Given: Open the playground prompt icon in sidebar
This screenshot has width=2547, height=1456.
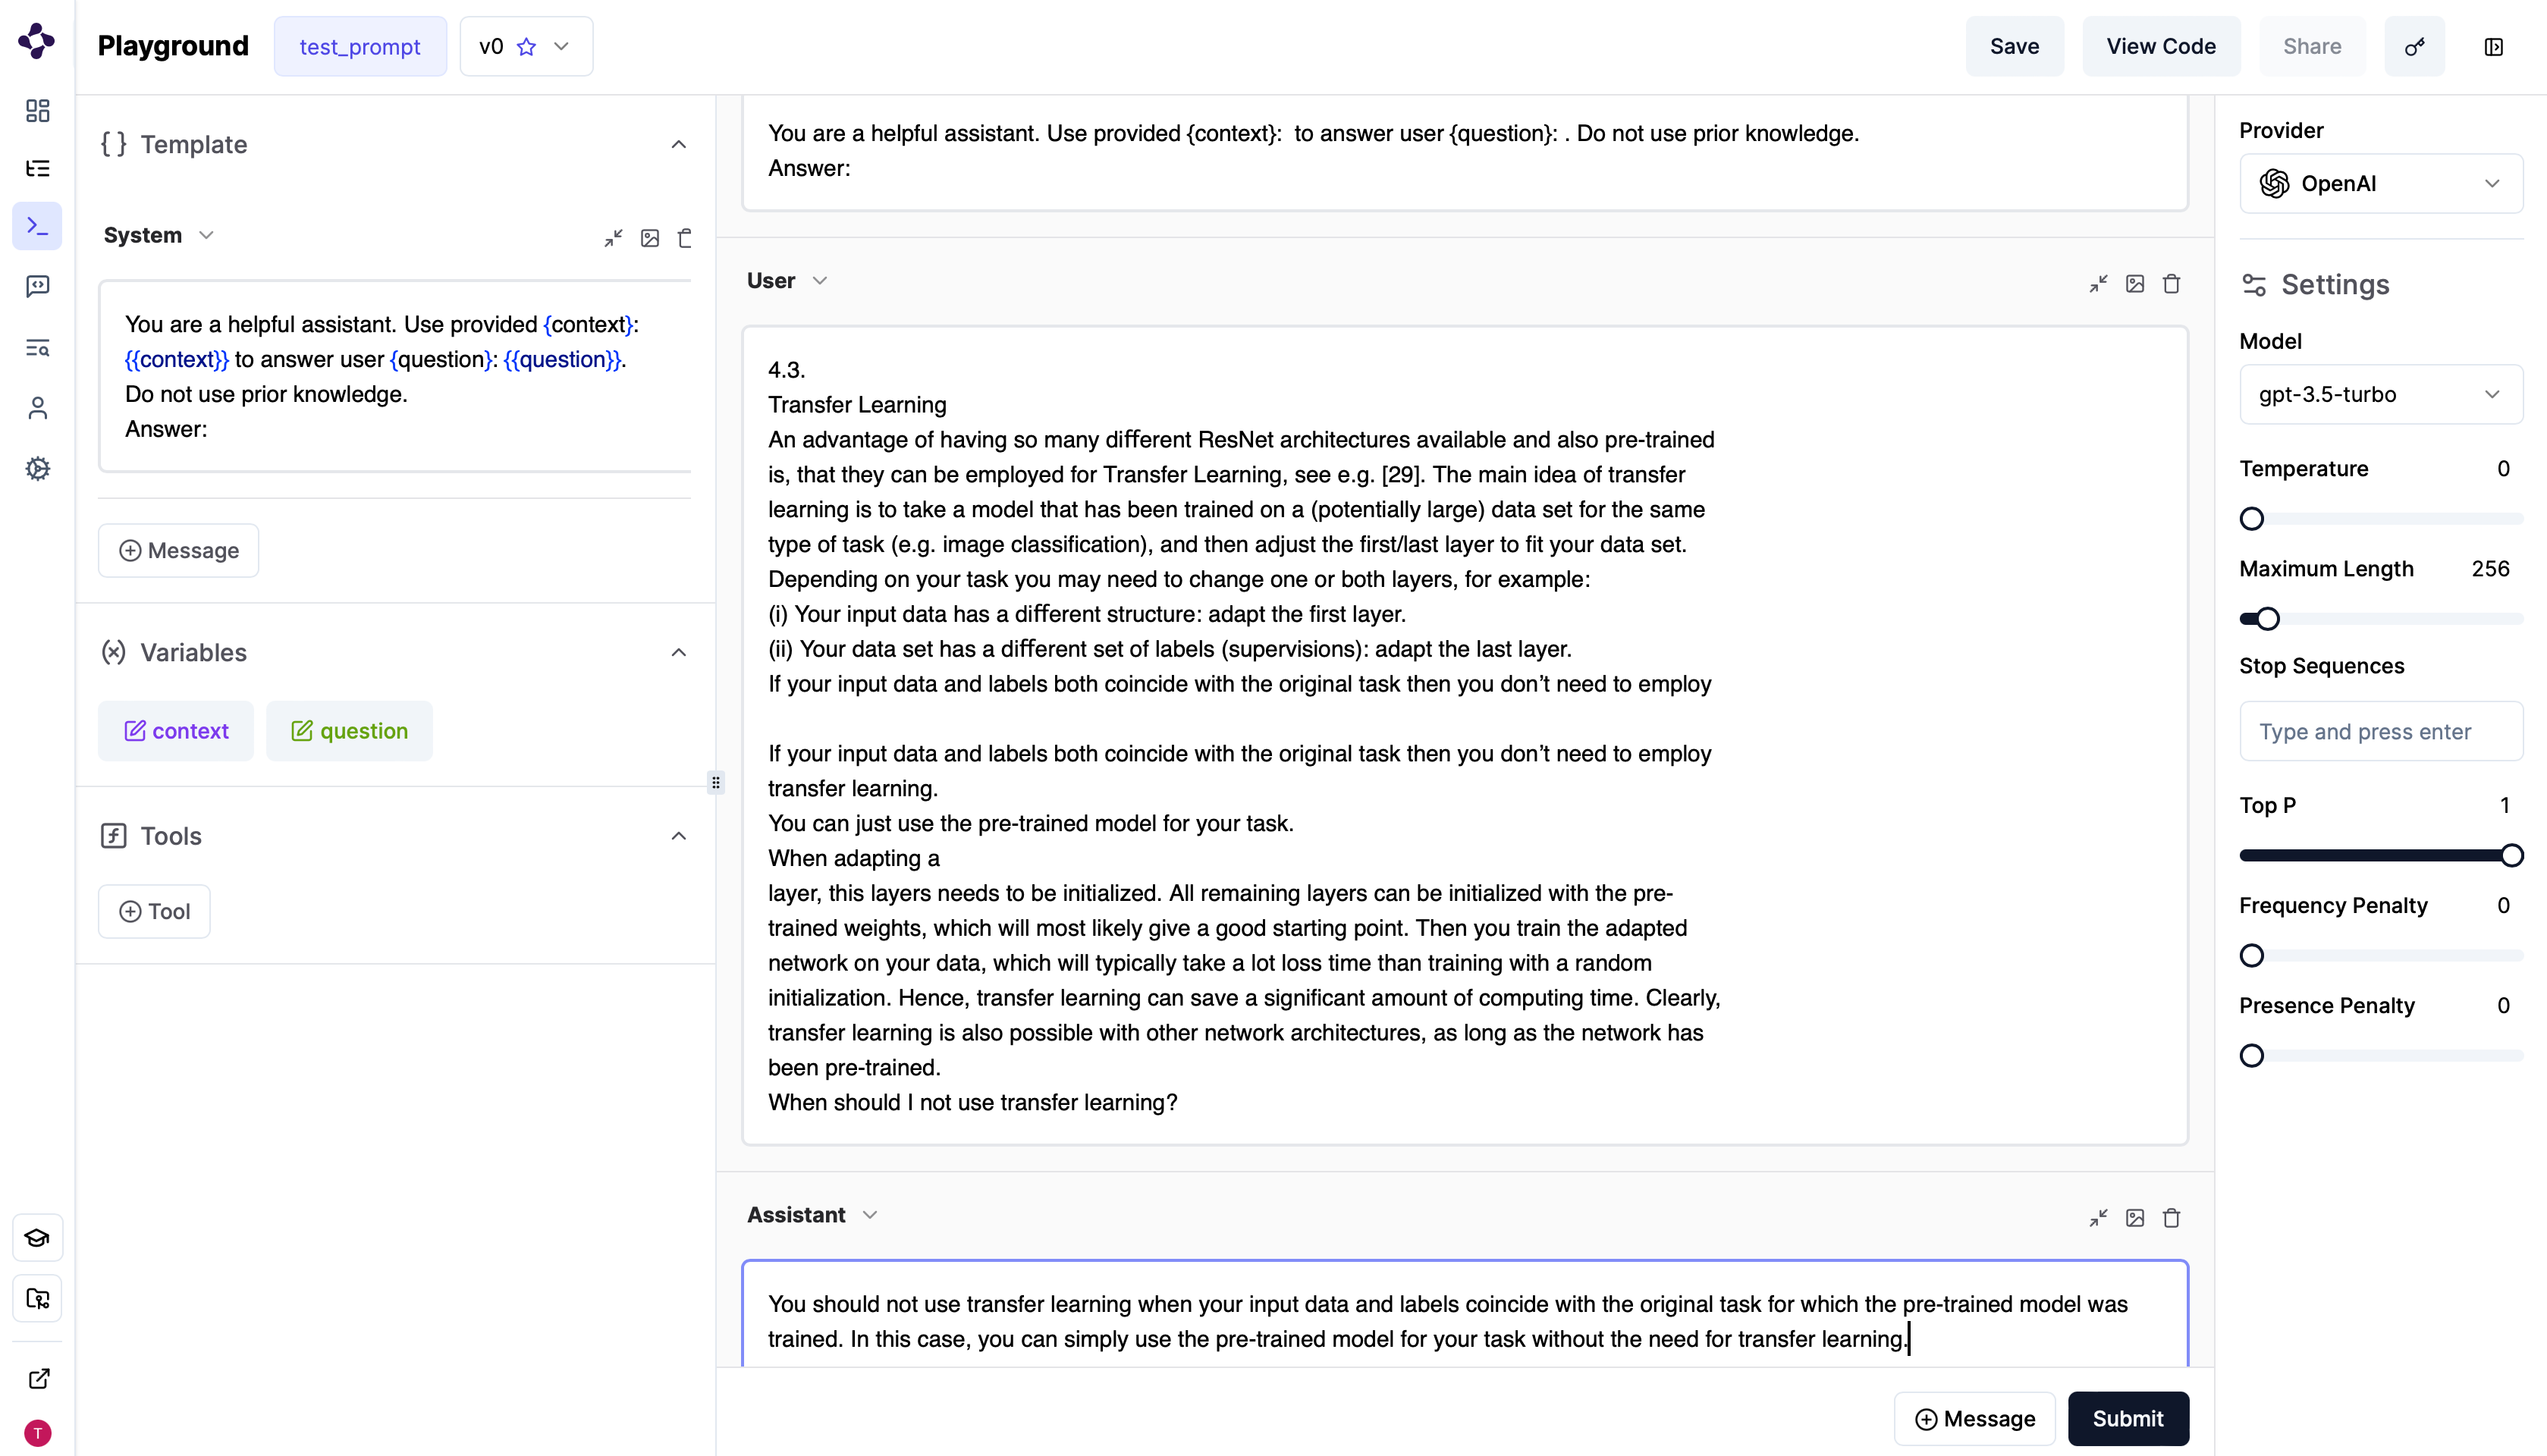Looking at the screenshot, I should pyautogui.click(x=37, y=226).
